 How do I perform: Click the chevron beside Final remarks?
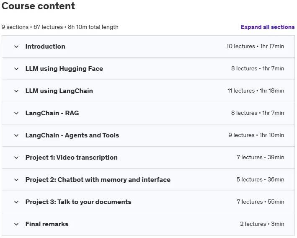point(16,224)
